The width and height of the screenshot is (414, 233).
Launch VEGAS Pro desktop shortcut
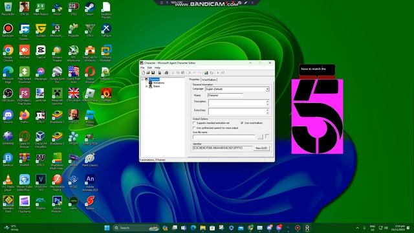[41, 183]
